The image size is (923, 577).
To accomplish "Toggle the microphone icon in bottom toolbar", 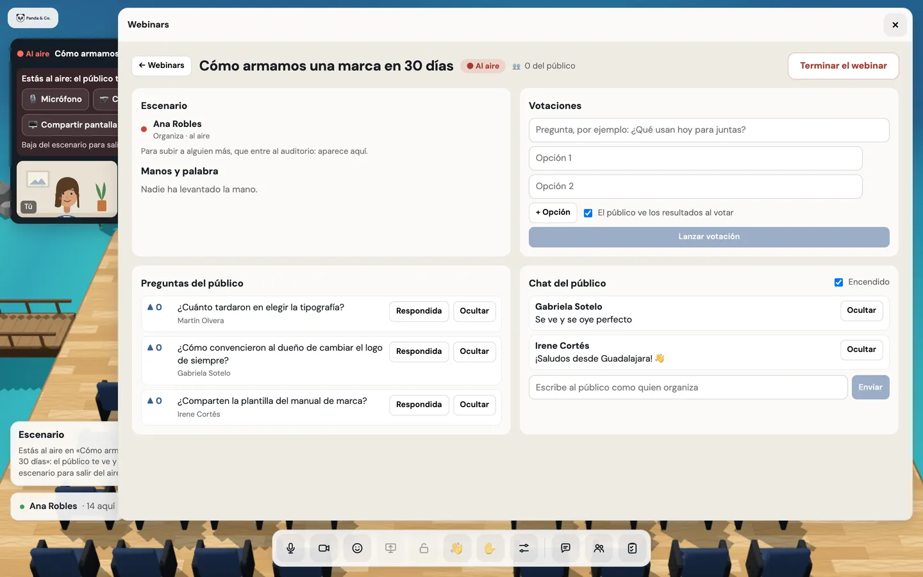I will tap(291, 548).
